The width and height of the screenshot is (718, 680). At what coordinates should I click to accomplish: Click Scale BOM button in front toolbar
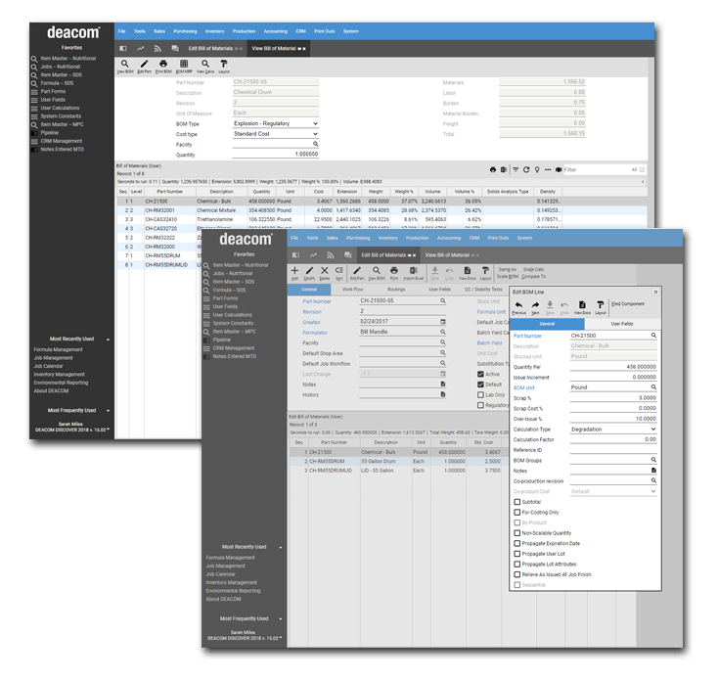(508, 277)
